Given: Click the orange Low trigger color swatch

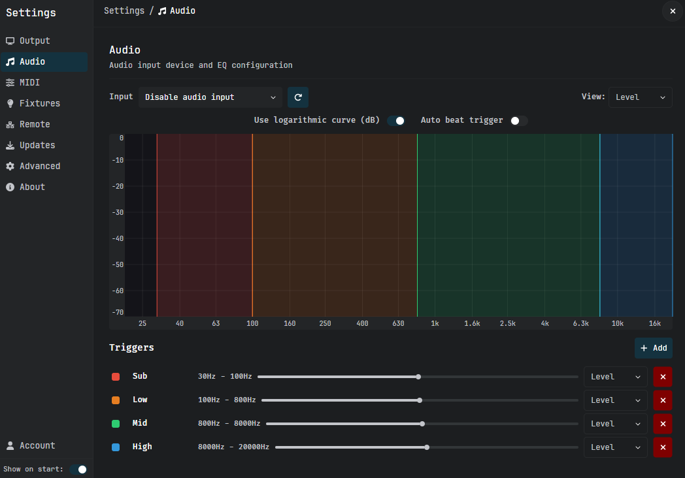Looking at the screenshot, I should pyautogui.click(x=116, y=400).
